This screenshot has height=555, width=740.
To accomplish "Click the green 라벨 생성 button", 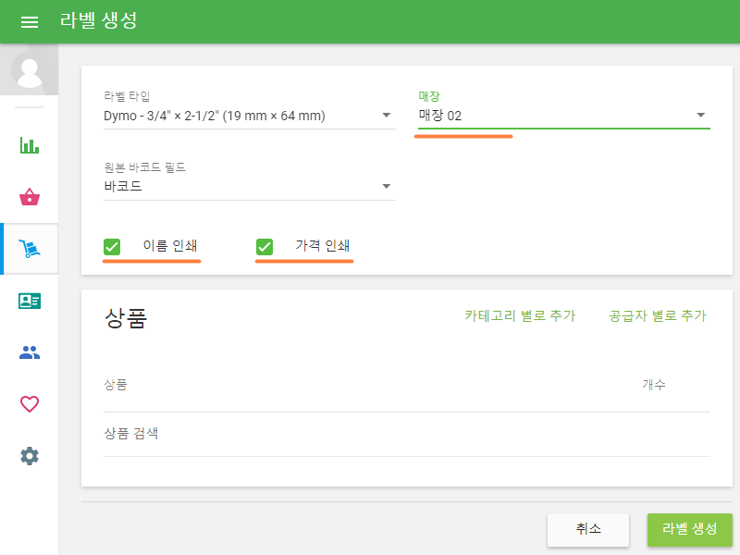I will (689, 529).
